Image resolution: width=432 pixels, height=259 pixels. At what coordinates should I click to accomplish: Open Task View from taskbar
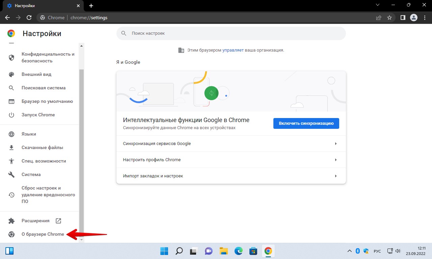[194, 251]
